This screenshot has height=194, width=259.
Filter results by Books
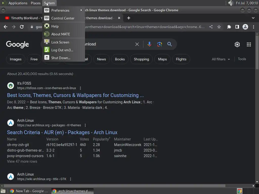coord(120,59)
